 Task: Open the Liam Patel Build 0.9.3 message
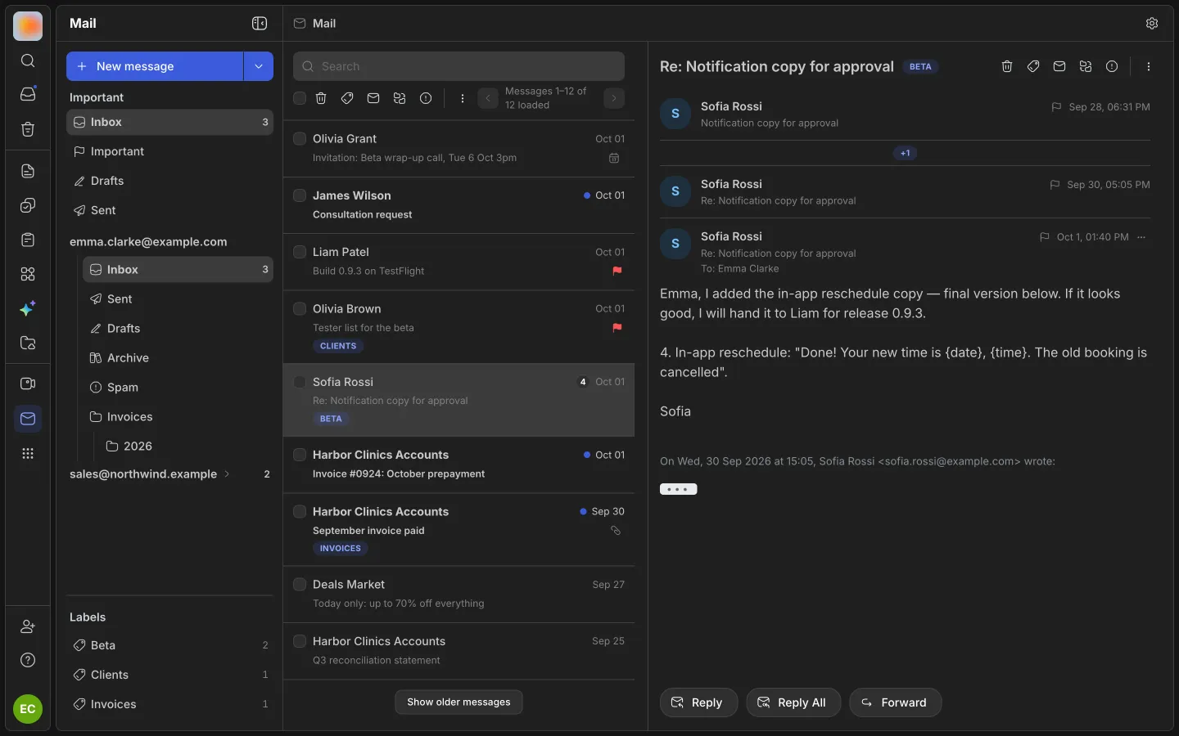pos(458,262)
